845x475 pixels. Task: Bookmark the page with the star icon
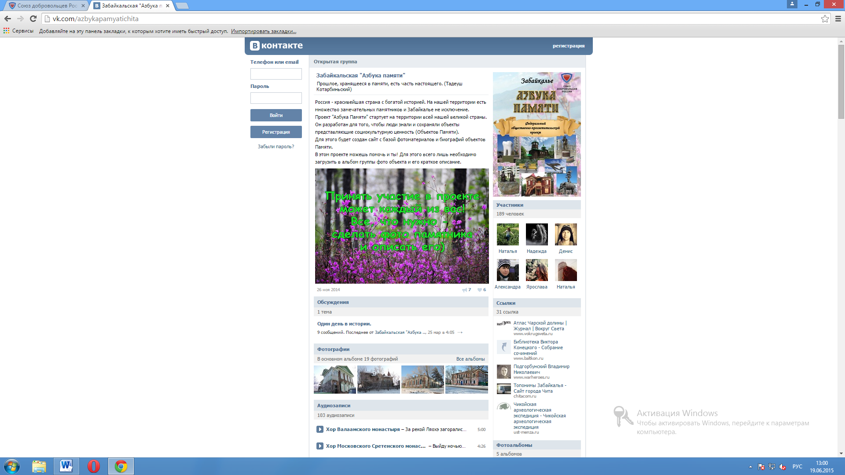point(825,18)
